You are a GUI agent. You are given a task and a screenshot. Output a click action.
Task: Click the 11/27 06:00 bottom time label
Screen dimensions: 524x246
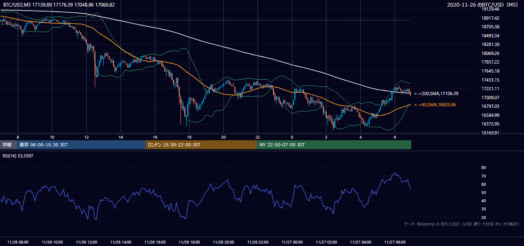(x=395, y=242)
